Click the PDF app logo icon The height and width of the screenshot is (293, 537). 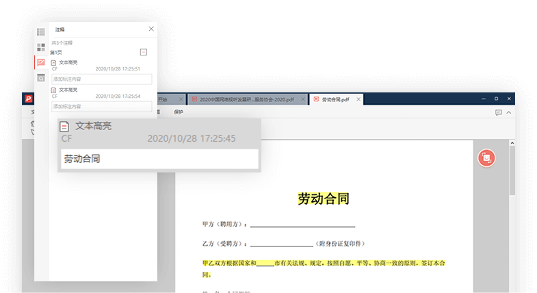click(x=29, y=99)
